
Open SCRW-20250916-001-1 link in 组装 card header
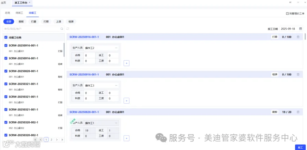coord(84,75)
